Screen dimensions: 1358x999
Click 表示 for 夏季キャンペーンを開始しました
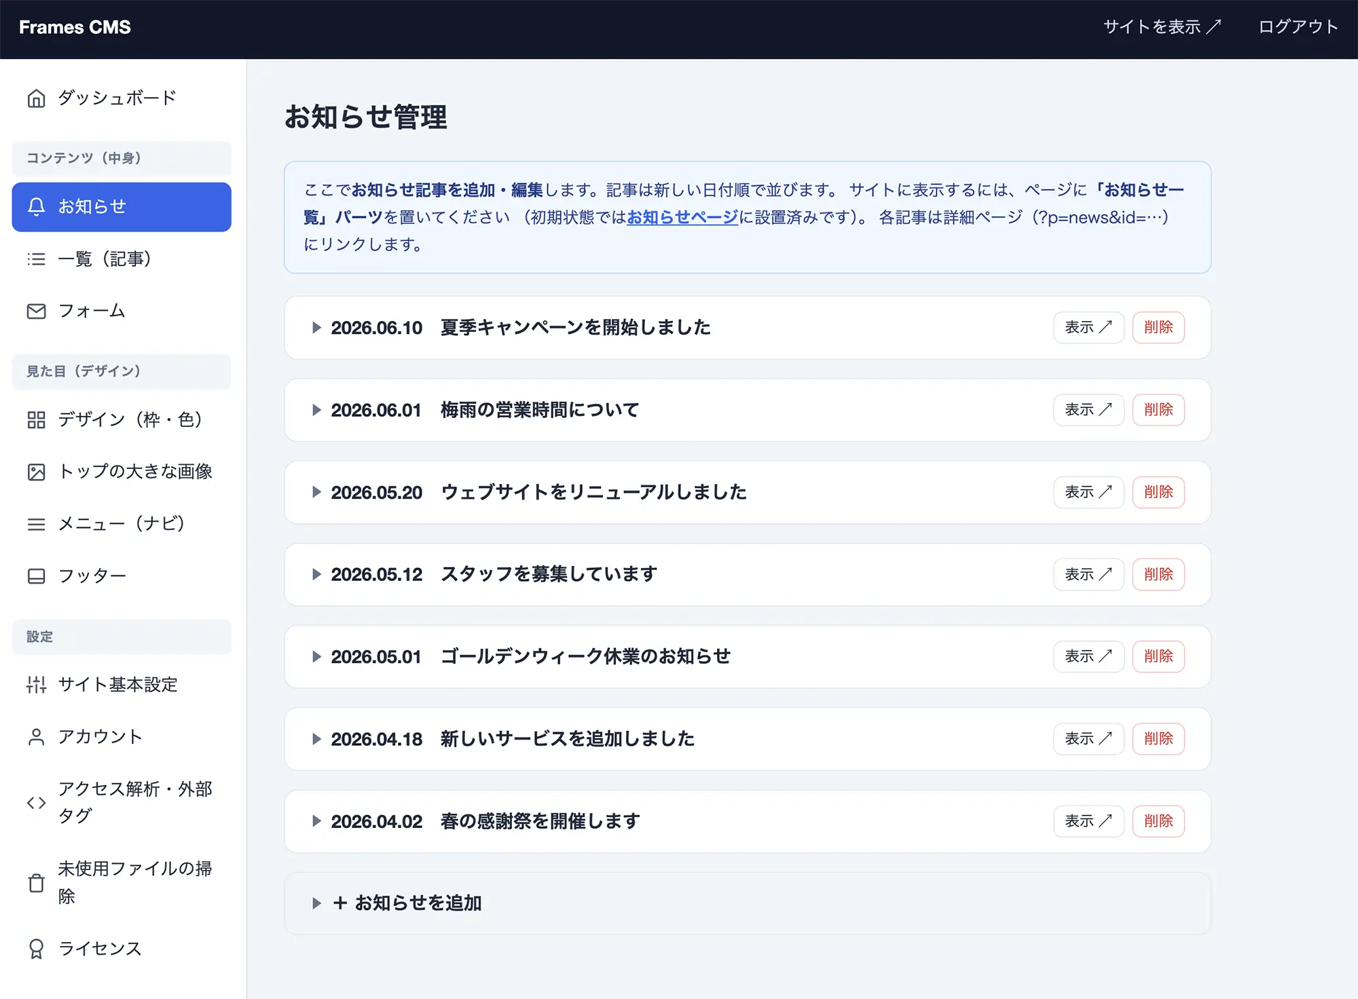coord(1088,328)
